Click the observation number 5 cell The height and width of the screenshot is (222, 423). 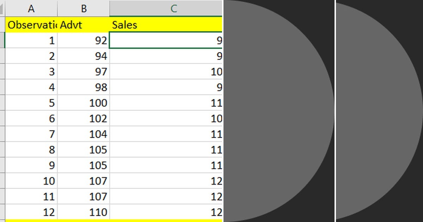pos(31,103)
